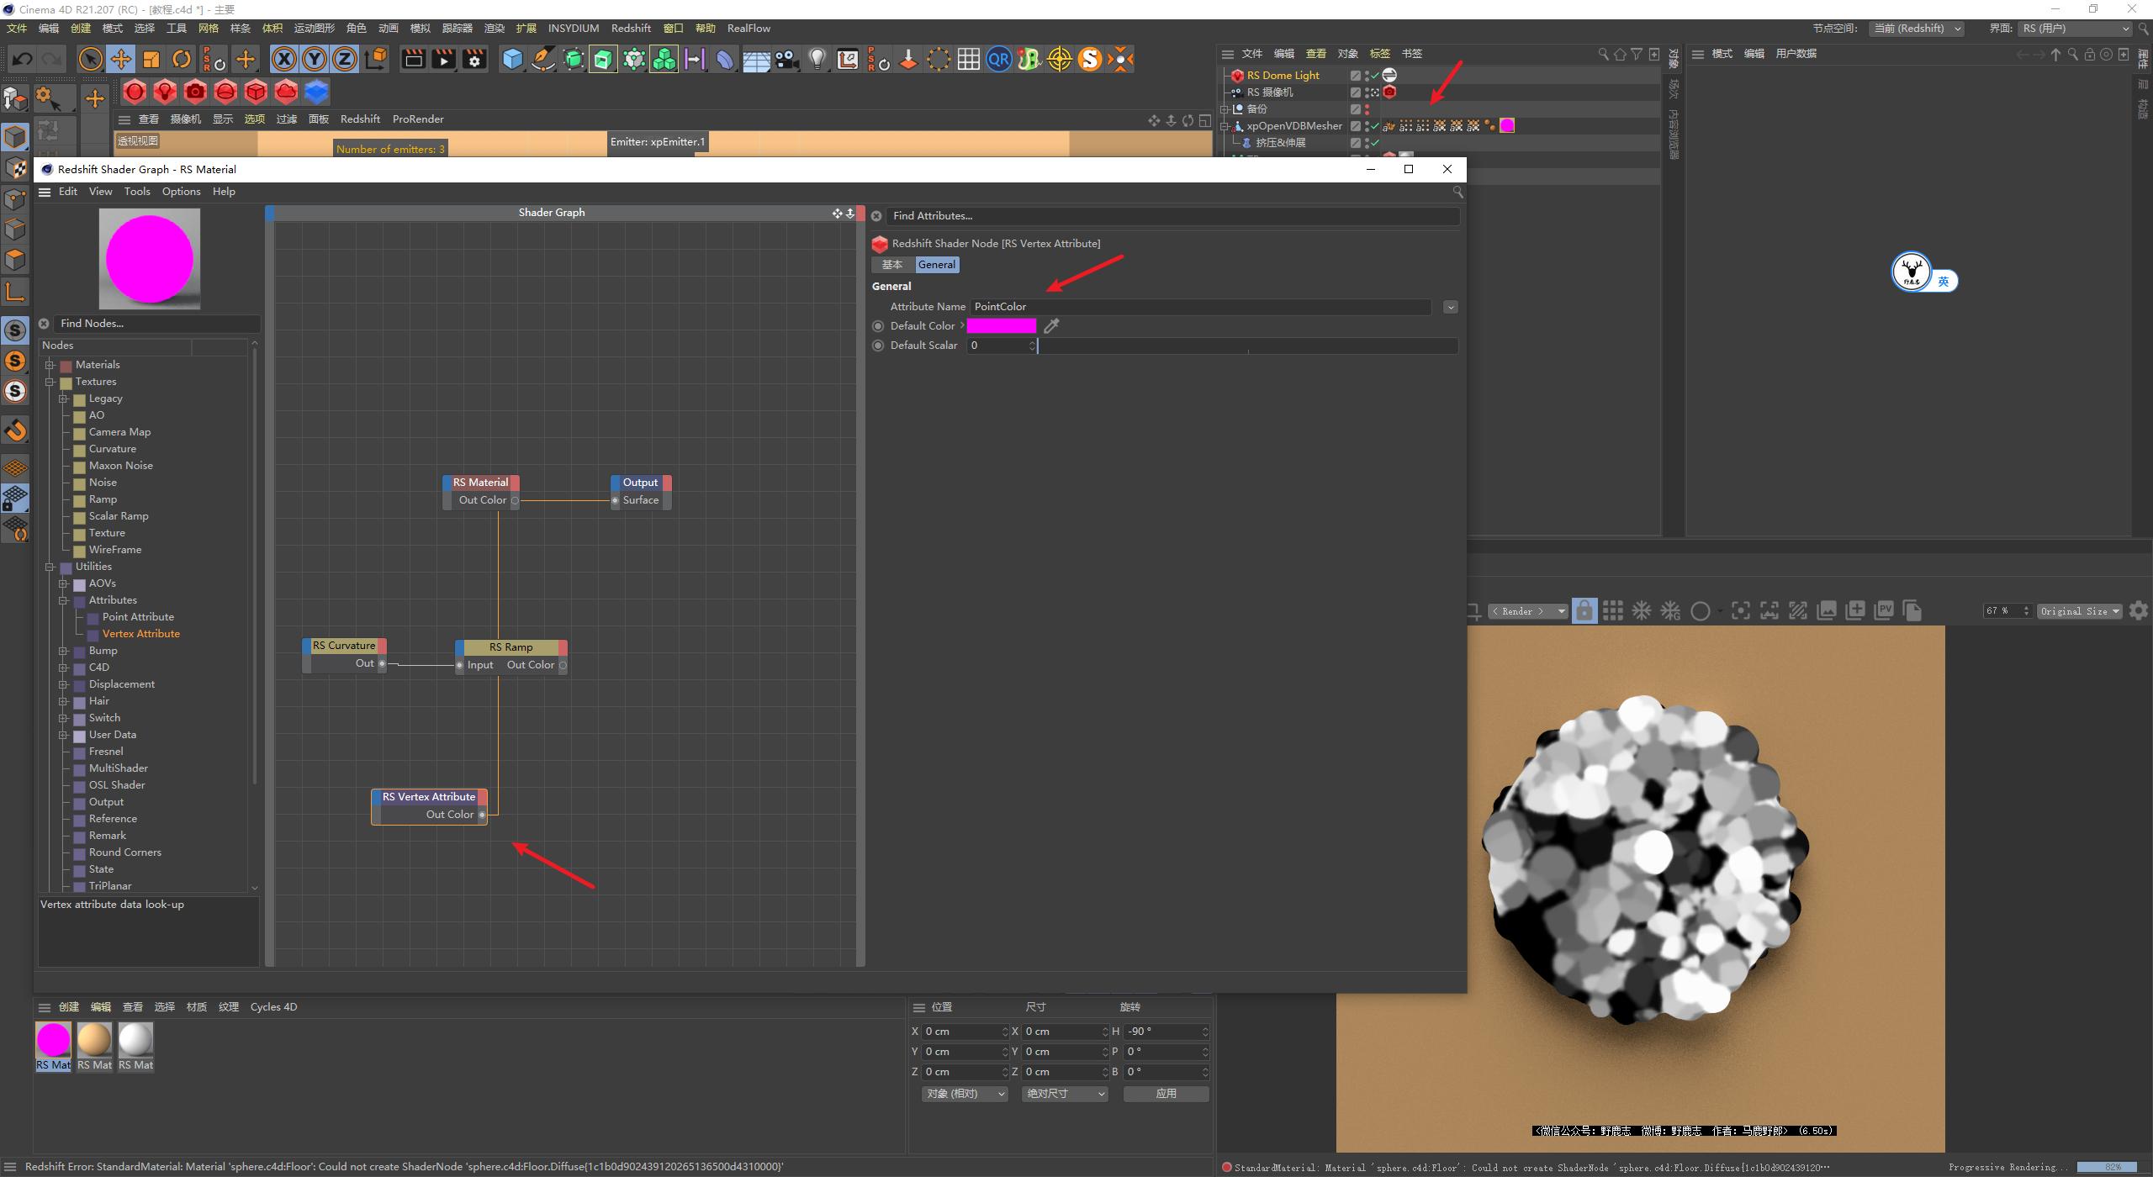
Task: Clear the Find Attributes search field
Action: (x=876, y=215)
